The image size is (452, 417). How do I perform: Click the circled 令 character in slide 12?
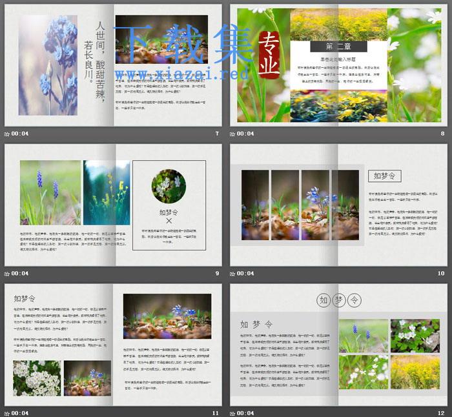(x=354, y=300)
